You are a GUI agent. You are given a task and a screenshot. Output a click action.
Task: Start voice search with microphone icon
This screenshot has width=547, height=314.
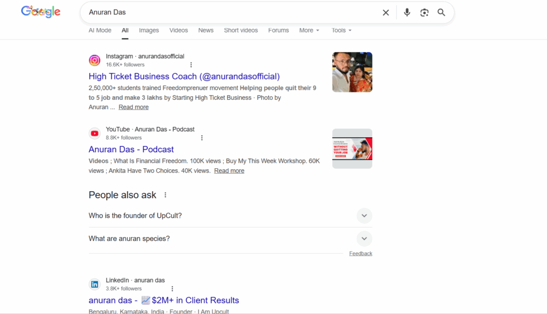coord(407,12)
